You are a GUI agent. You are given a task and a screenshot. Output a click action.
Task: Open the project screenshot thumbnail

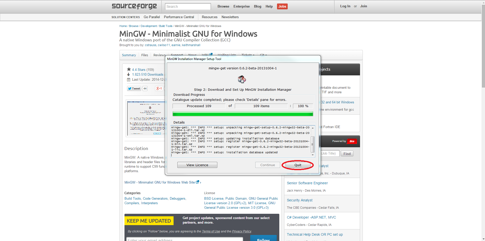pyautogui.click(x=146, y=118)
